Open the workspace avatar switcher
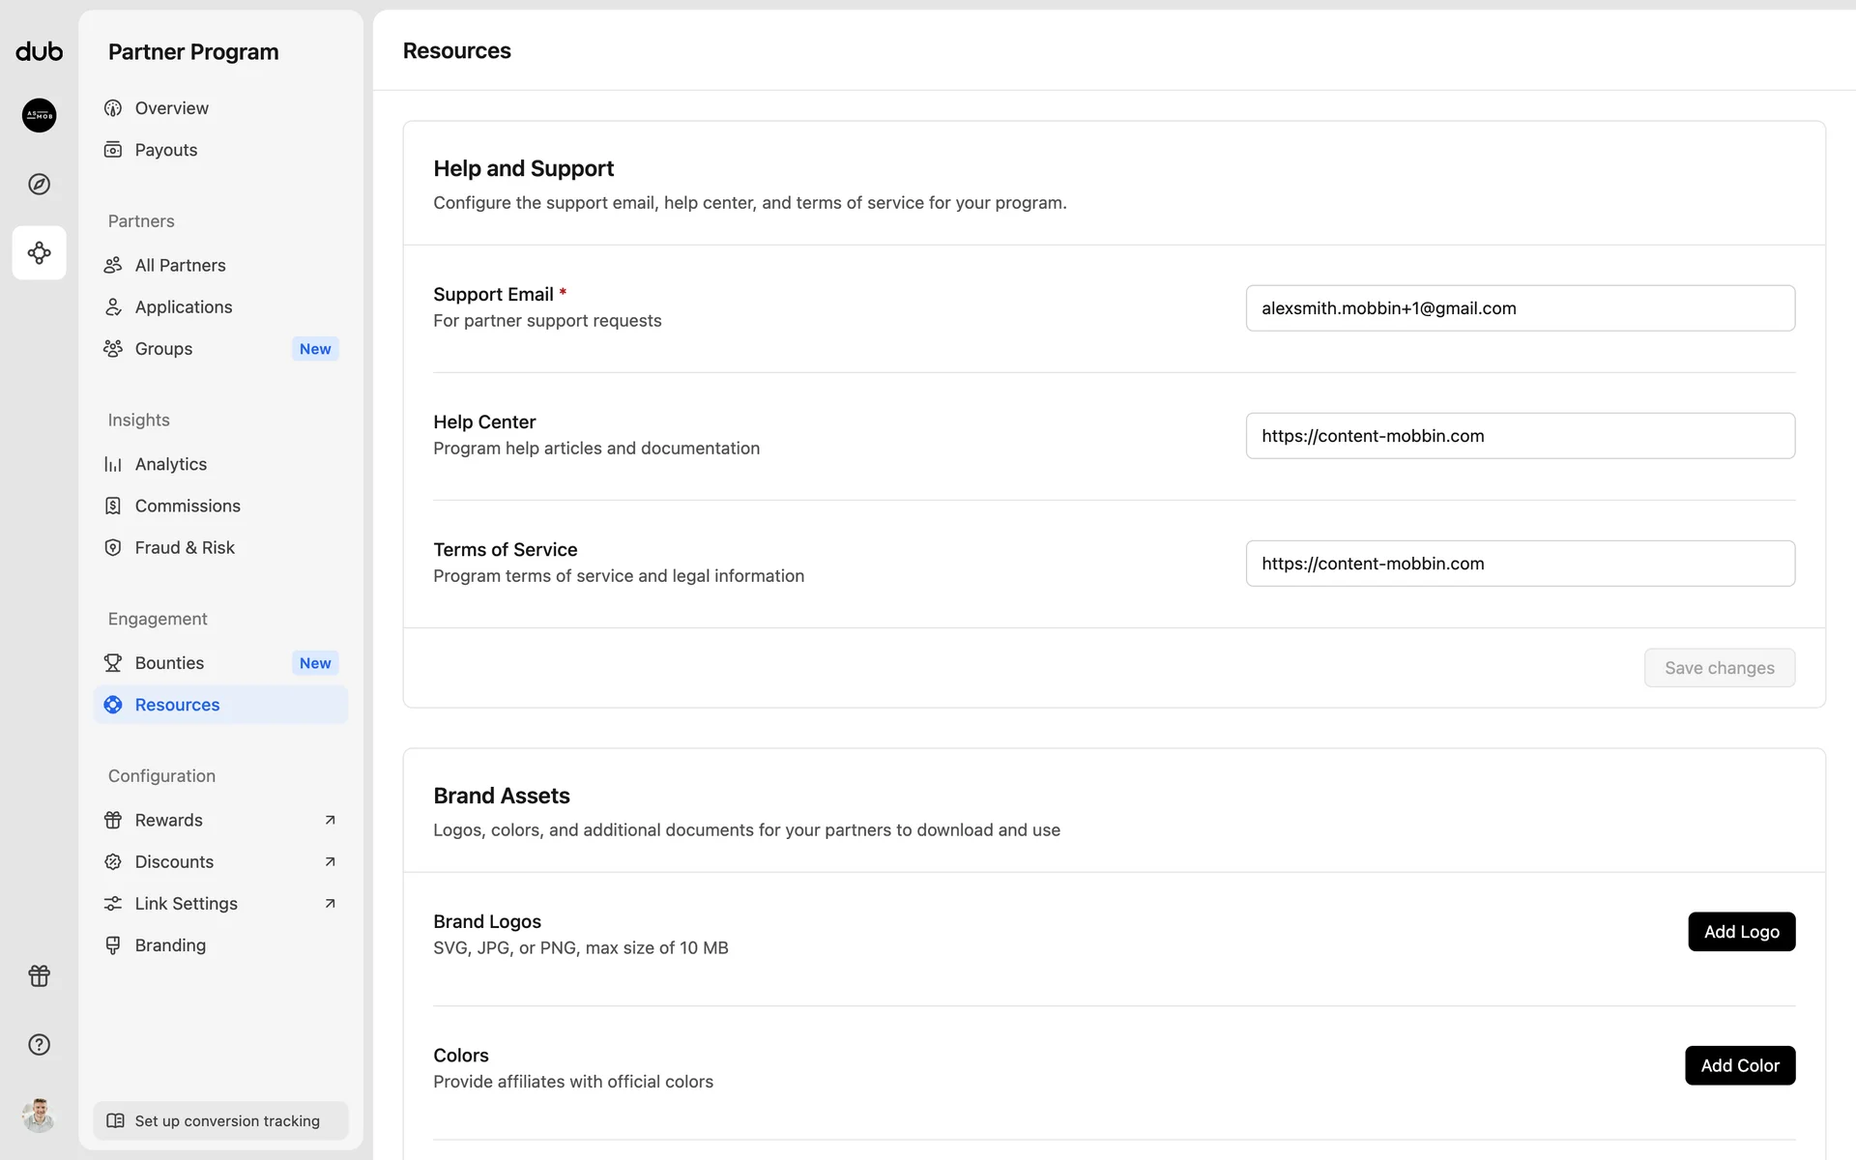Viewport: 1856px width, 1160px height. [39, 115]
